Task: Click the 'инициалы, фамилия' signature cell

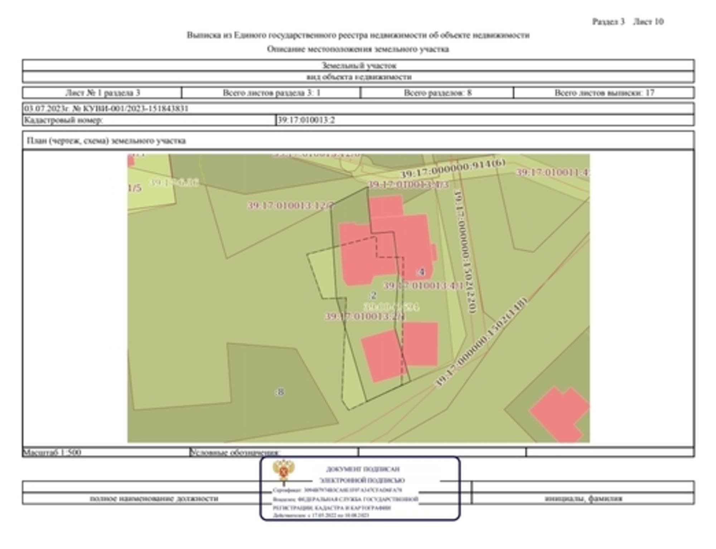Action: click(x=583, y=498)
